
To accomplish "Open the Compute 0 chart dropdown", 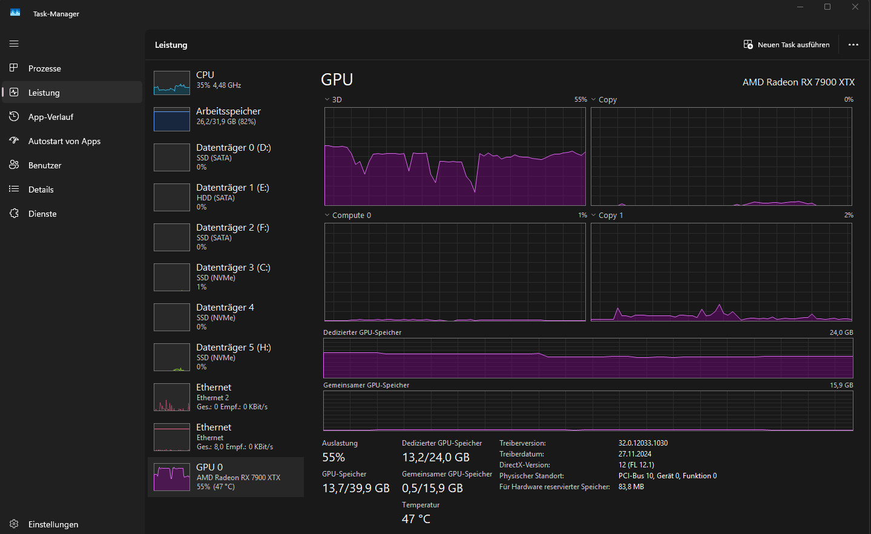I will pyautogui.click(x=326, y=215).
